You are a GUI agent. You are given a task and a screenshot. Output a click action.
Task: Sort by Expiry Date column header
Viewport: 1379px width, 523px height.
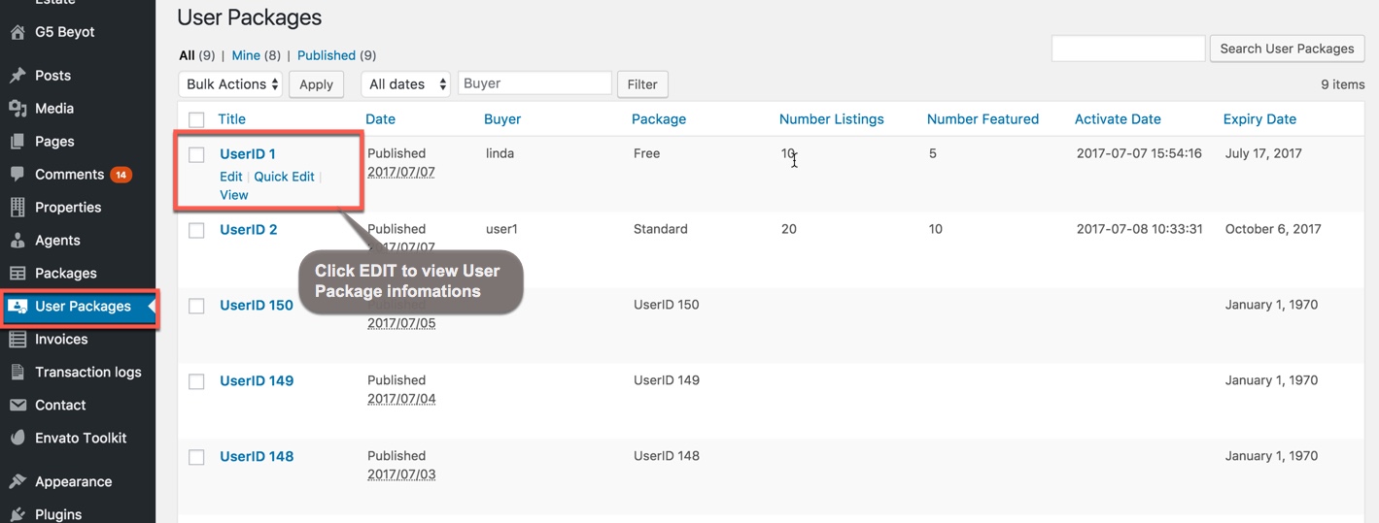[1259, 119]
